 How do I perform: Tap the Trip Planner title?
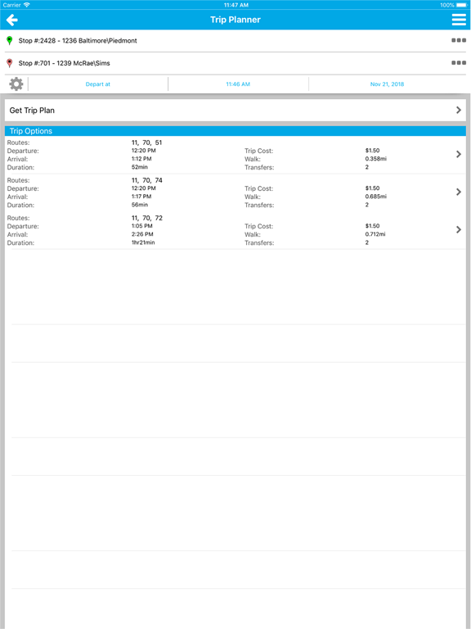click(235, 20)
